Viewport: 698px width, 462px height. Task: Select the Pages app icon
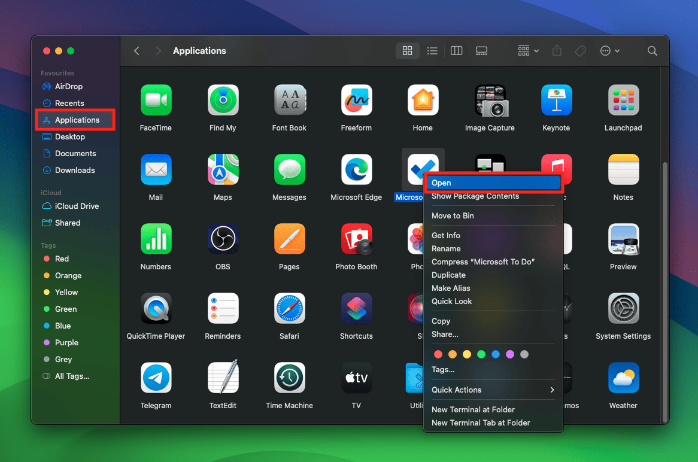[x=289, y=239]
